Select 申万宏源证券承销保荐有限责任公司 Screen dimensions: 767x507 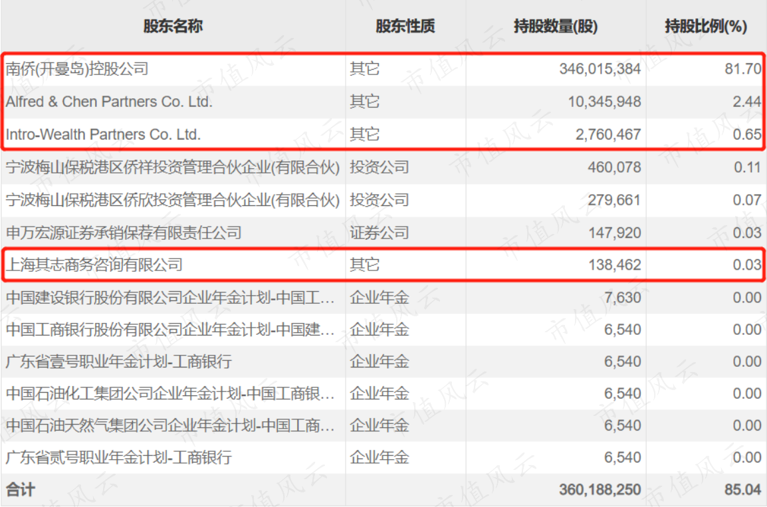point(124,233)
